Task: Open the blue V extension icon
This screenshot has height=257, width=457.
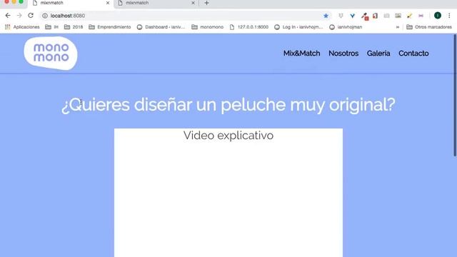Action: click(x=352, y=16)
